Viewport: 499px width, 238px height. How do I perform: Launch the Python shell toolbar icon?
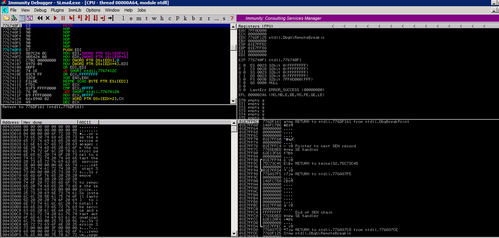(x=14, y=18)
